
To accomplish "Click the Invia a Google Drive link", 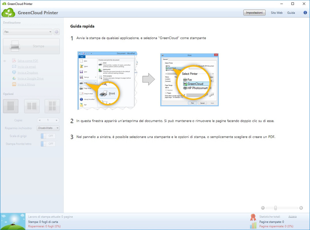I will pyautogui.click(x=31, y=78).
